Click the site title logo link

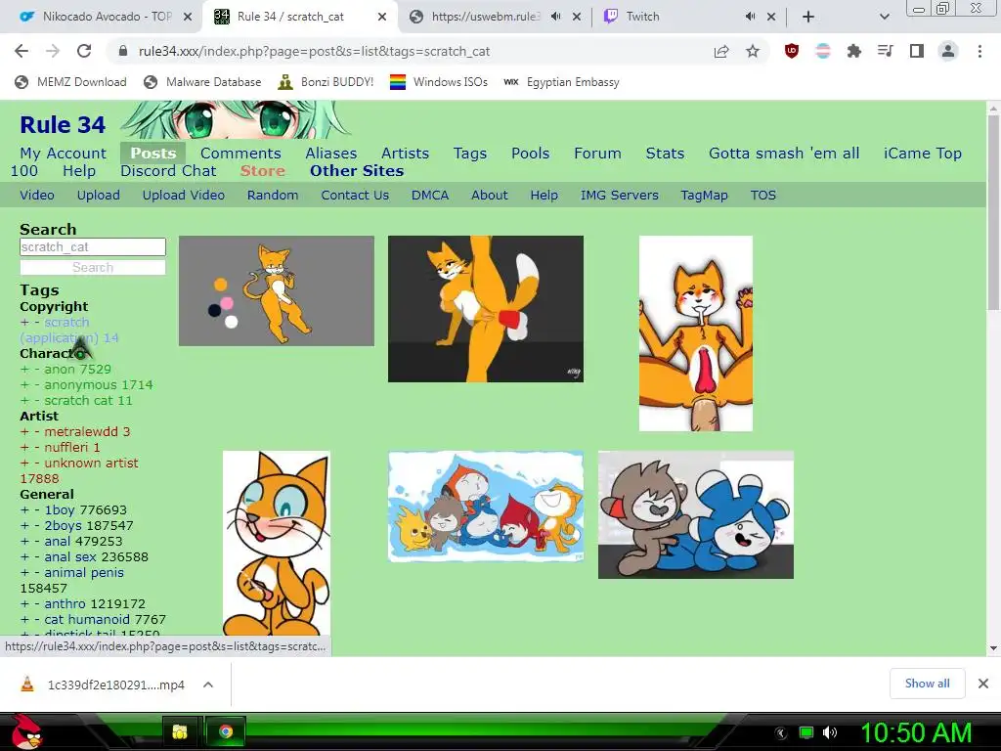[63, 124]
